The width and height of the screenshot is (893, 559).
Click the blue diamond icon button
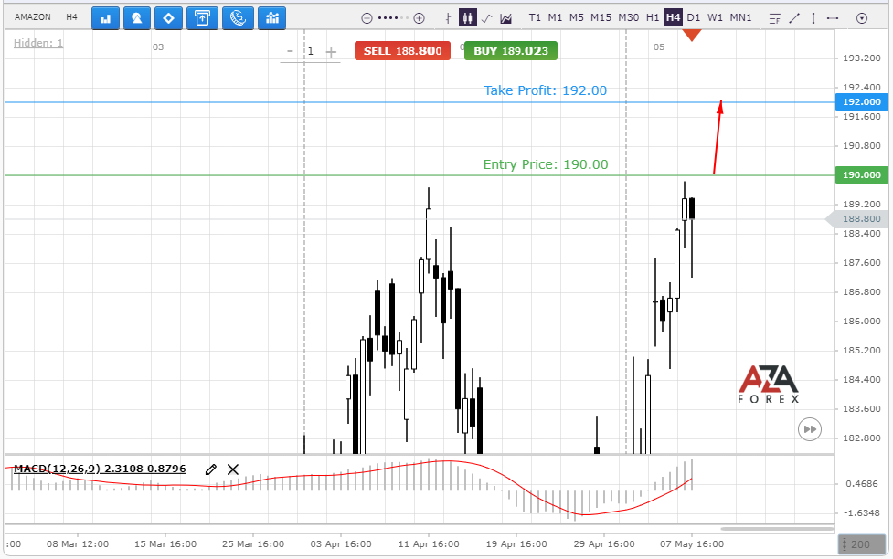[168, 18]
